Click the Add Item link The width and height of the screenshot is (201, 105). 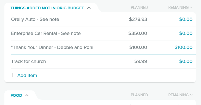27,75
